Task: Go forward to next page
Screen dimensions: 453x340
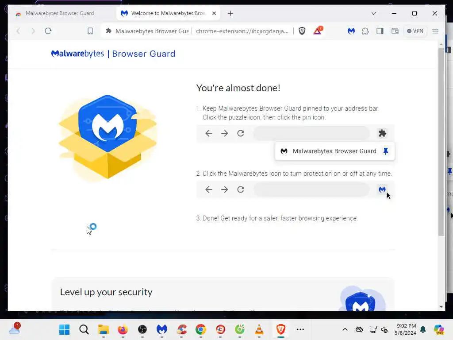Action: (x=33, y=31)
